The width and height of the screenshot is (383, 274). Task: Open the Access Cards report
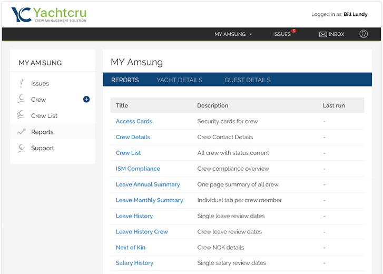point(134,121)
